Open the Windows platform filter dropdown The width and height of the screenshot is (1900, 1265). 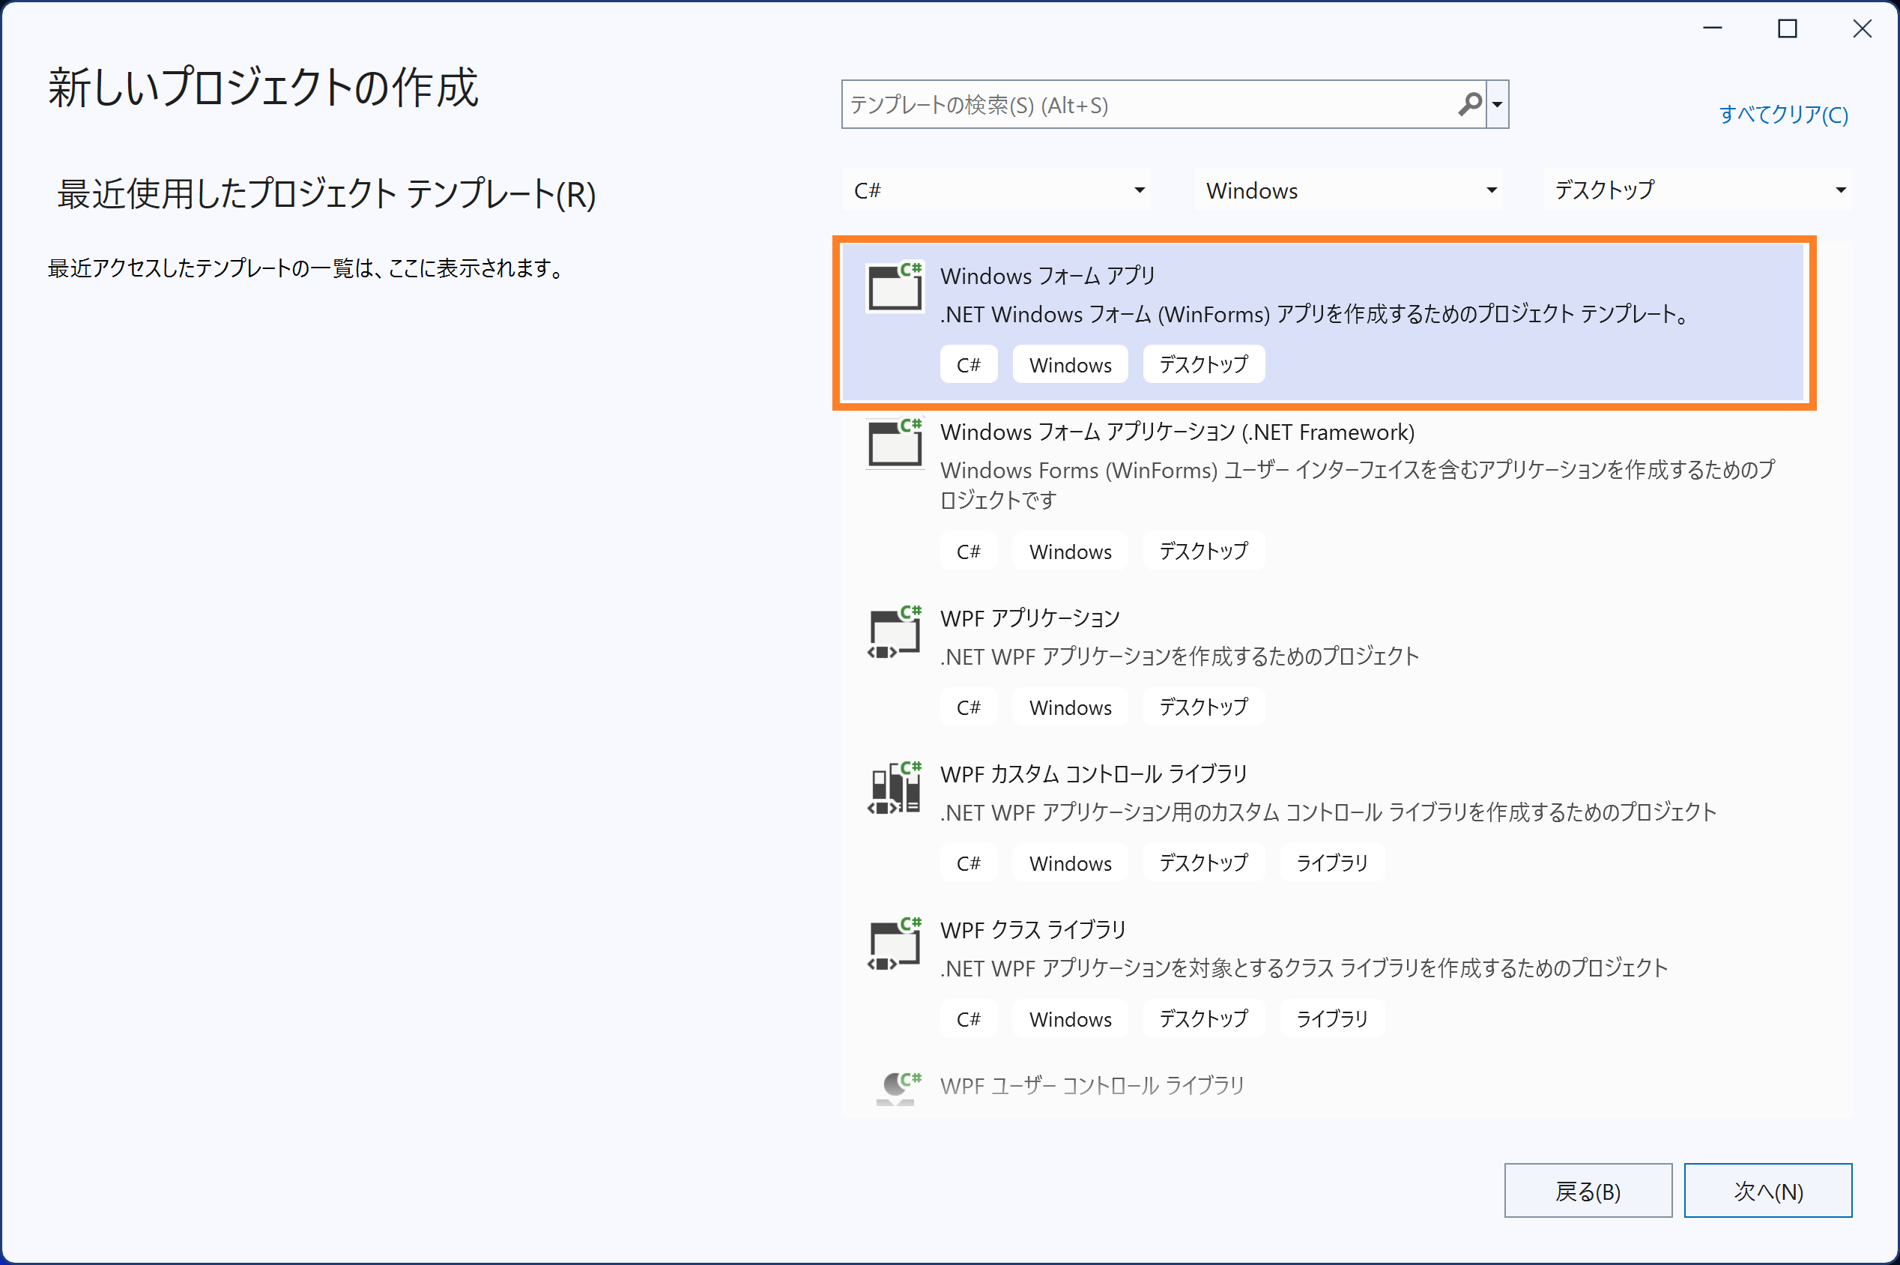[x=1349, y=190]
